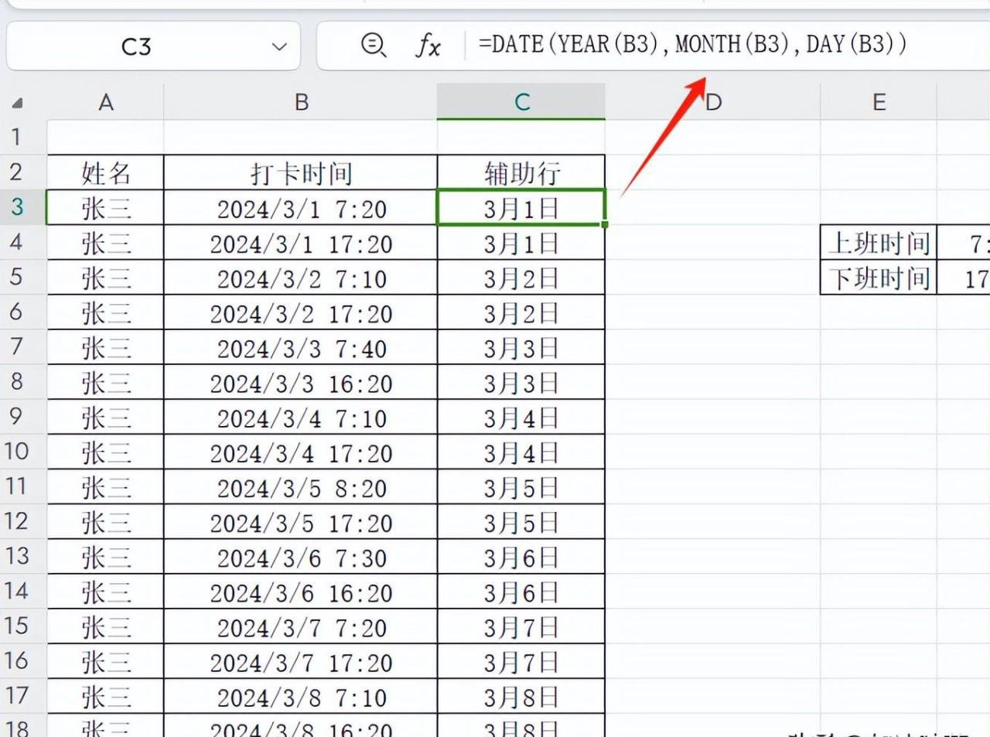The image size is (990, 737).
Task: Select column E header
Action: tap(879, 102)
